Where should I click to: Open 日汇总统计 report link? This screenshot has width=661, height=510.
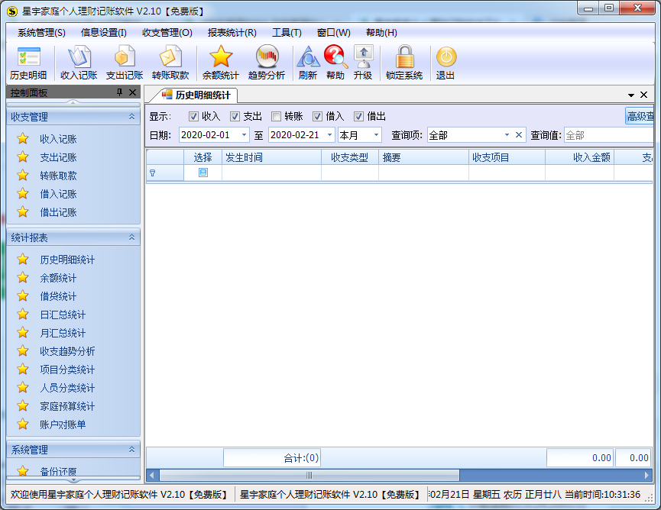[63, 315]
